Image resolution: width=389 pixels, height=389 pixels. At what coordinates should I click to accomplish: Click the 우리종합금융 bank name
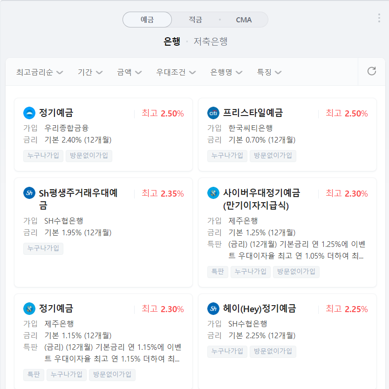click(x=67, y=128)
